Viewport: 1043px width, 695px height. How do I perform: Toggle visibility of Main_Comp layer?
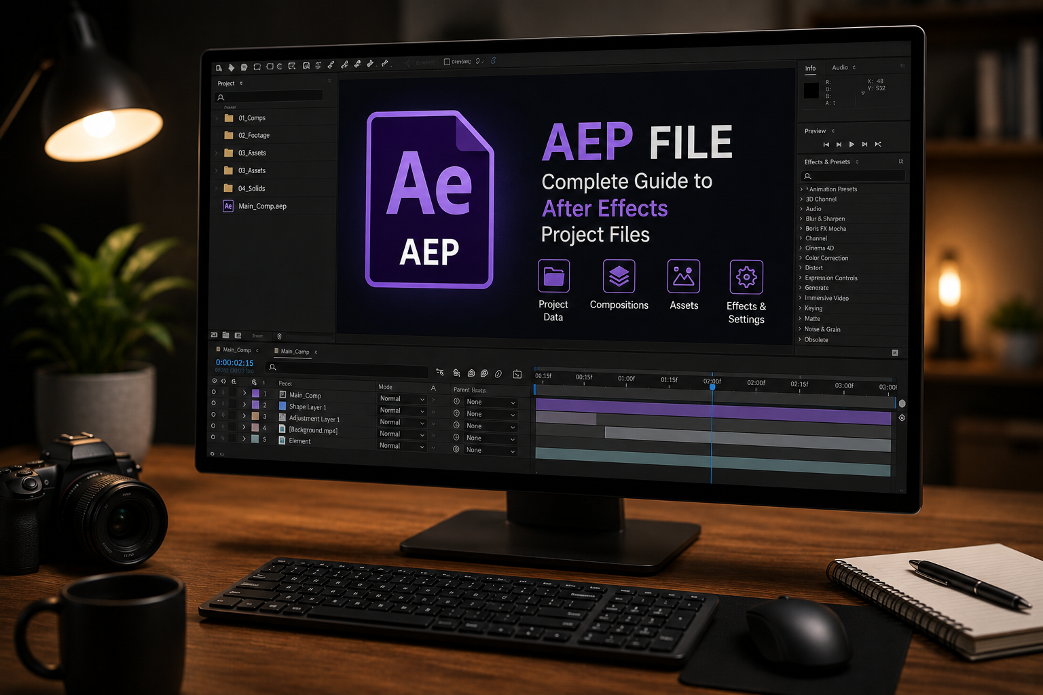(x=213, y=392)
